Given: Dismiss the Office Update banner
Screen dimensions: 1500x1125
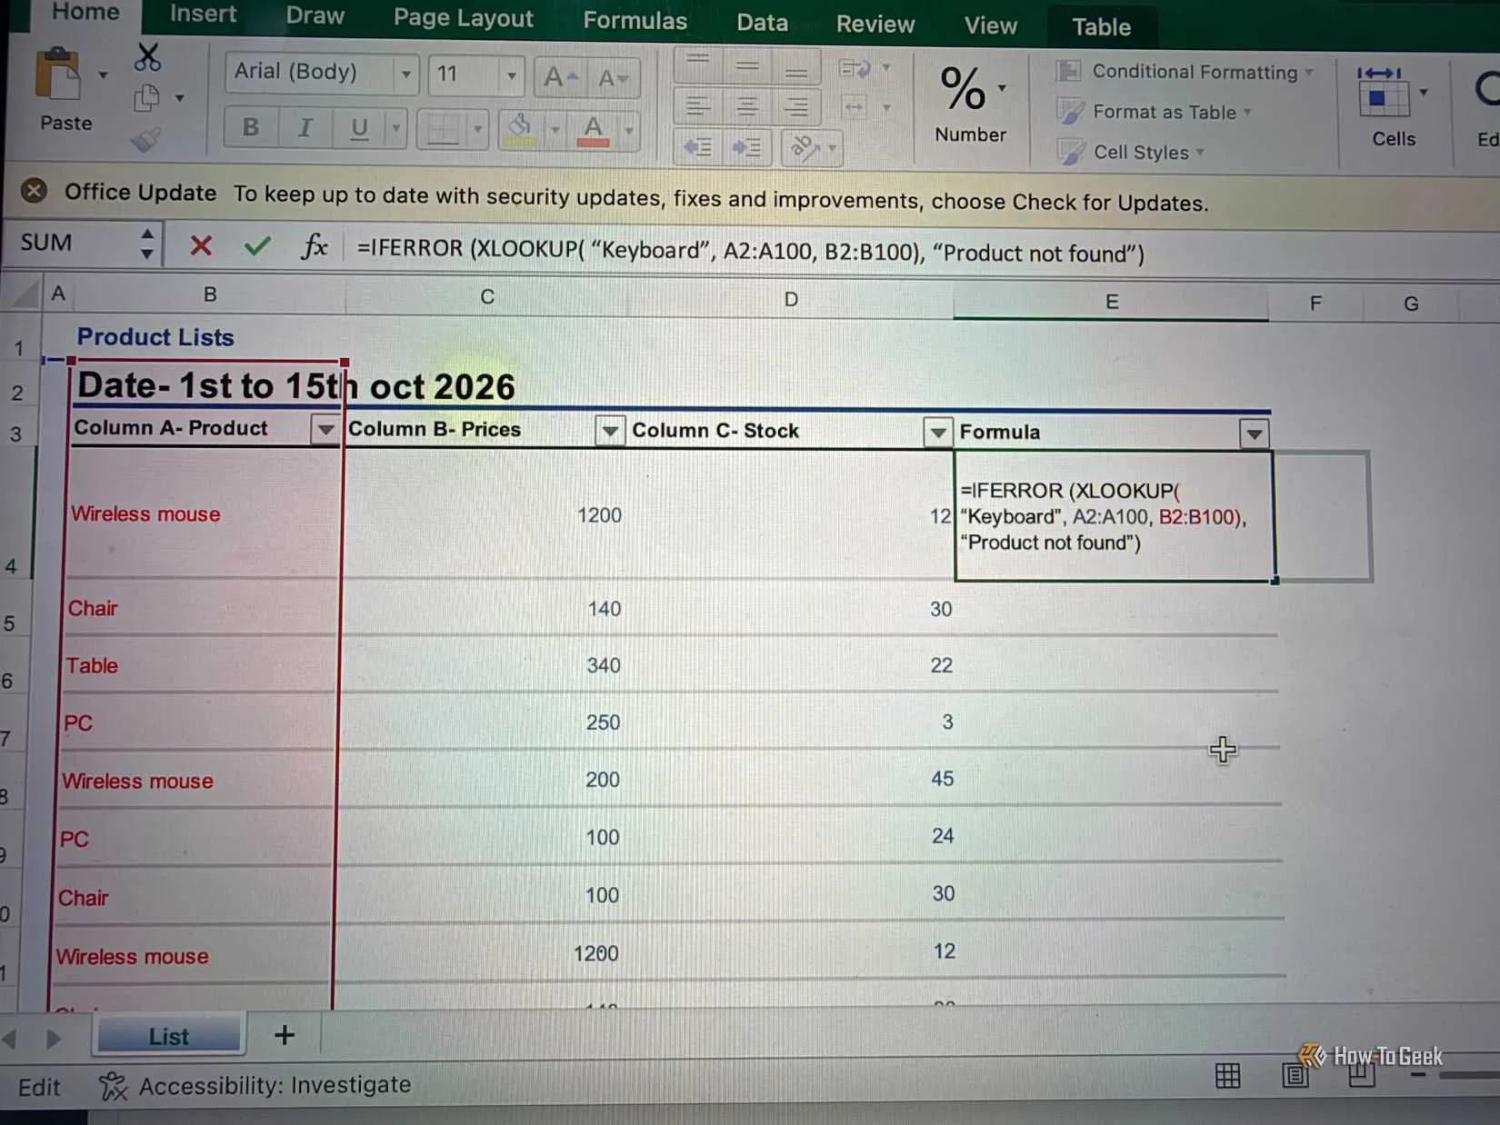Looking at the screenshot, I should (x=34, y=191).
